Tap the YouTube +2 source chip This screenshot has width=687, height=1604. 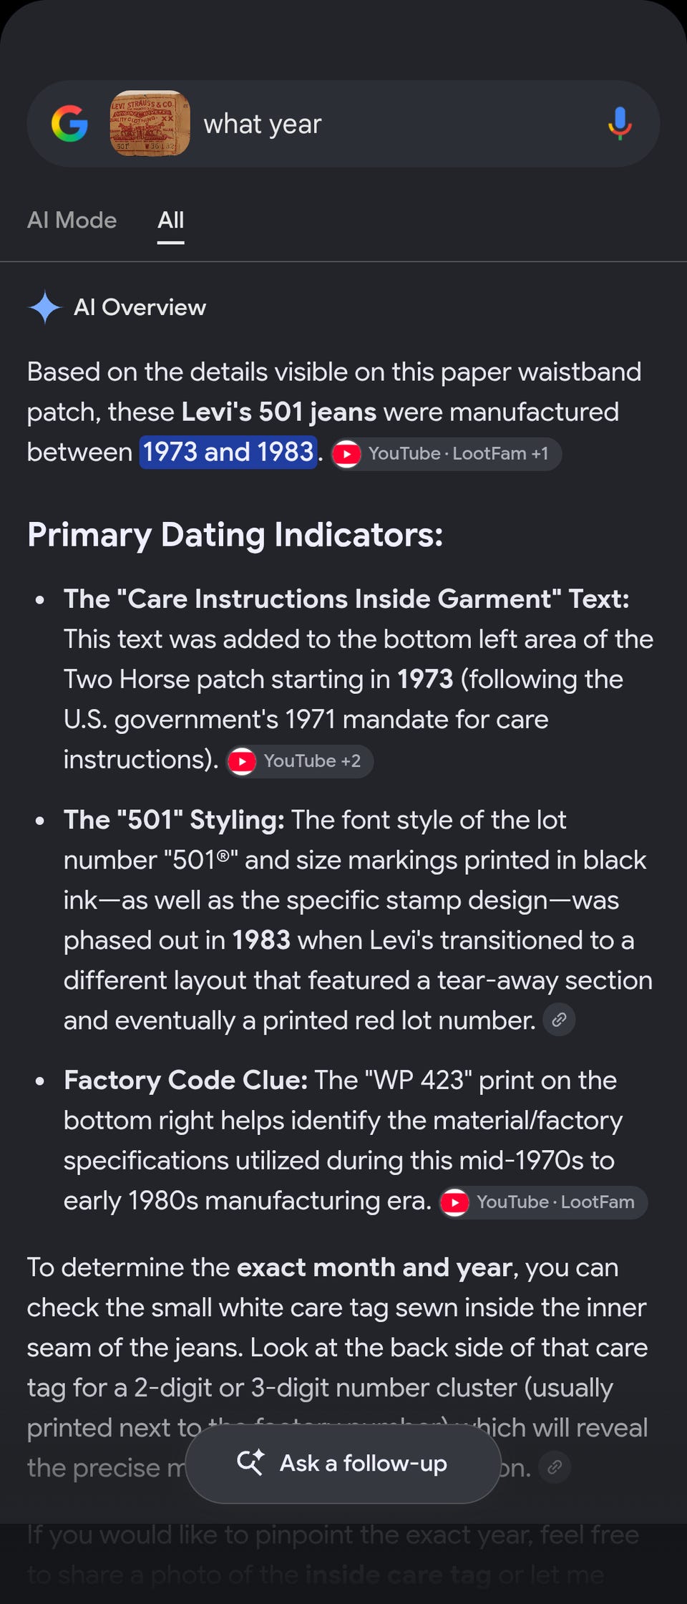click(300, 761)
